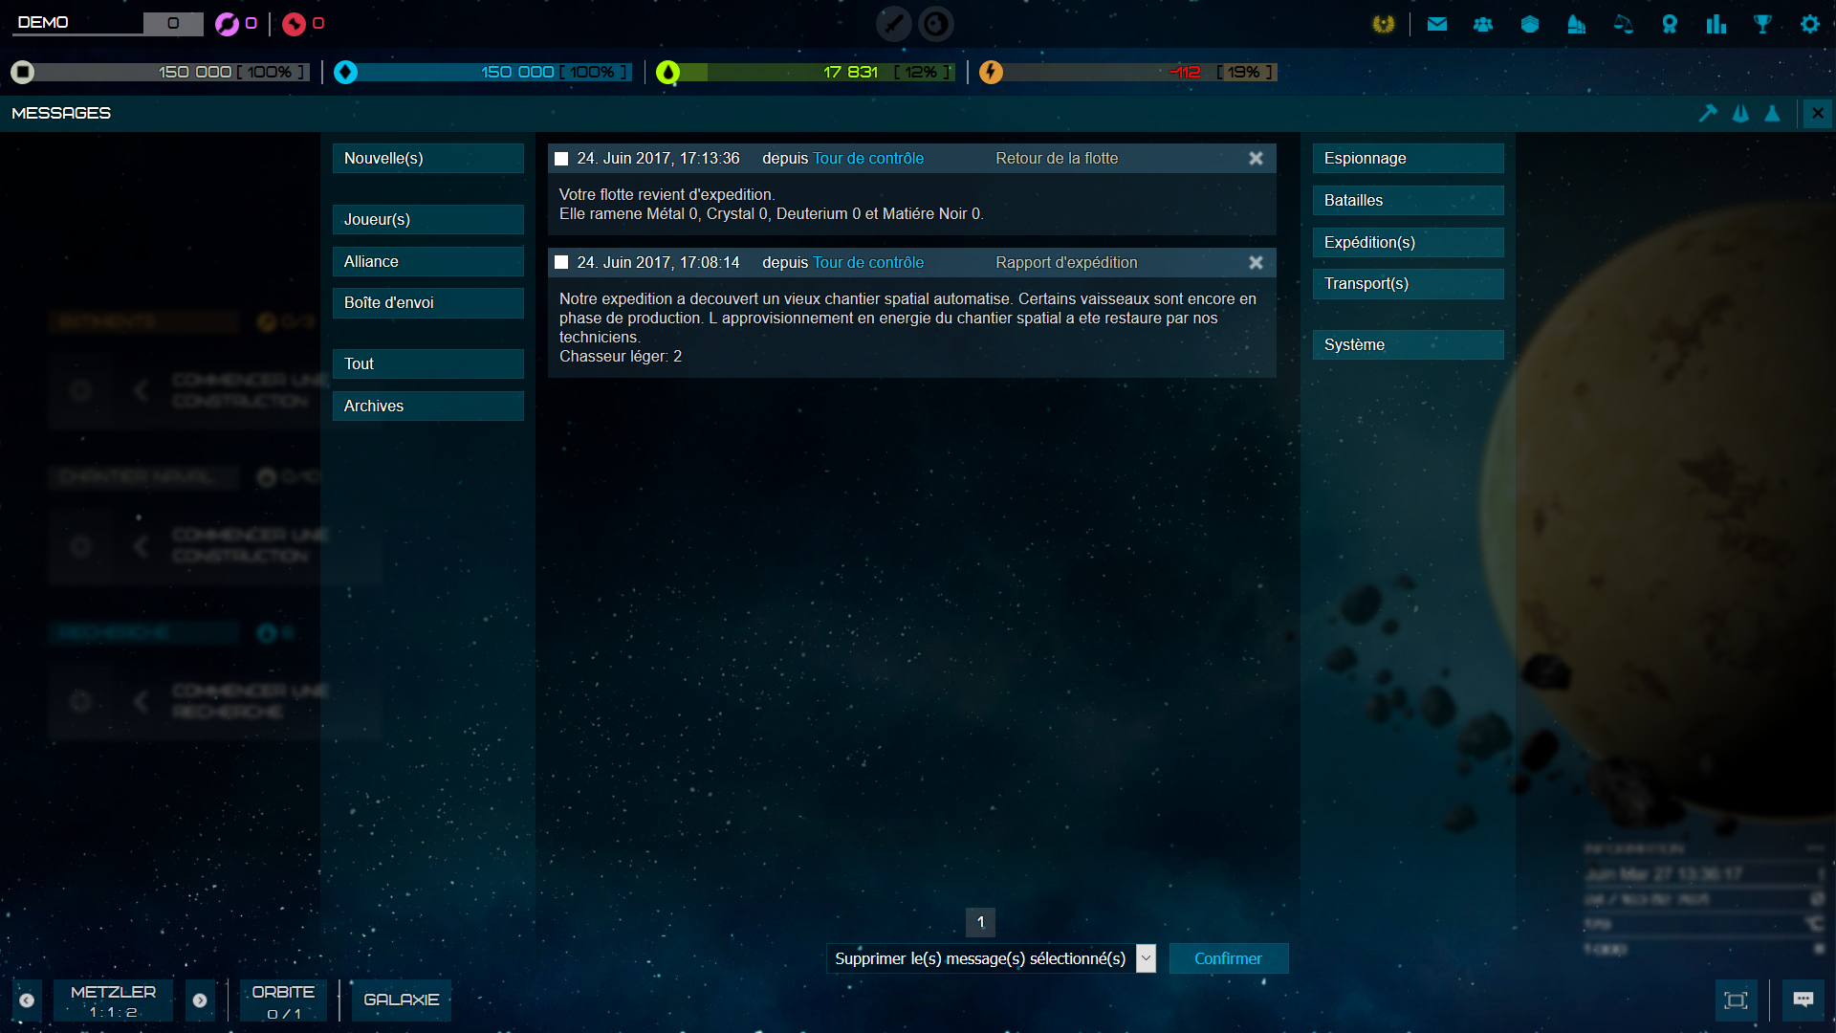Click Tour de contrôle link in first message
Viewport: 1836px width, 1033px height.
coord(868,159)
